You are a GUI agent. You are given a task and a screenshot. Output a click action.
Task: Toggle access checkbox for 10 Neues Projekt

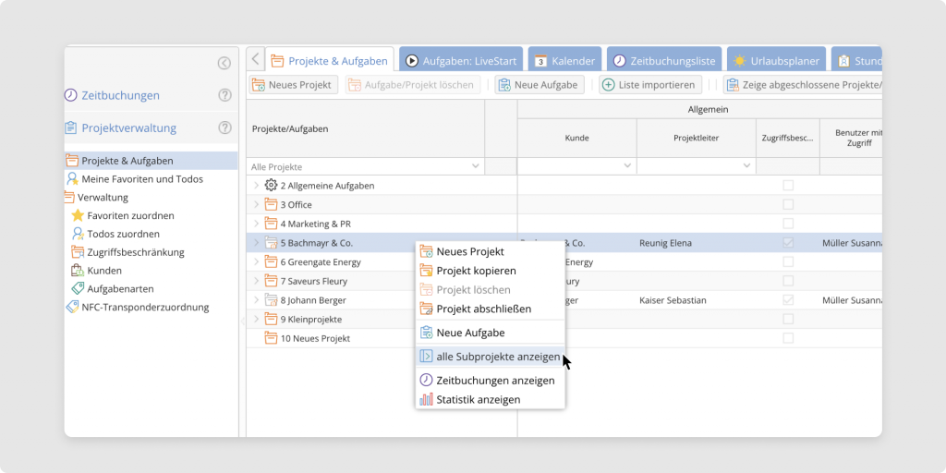tap(788, 338)
